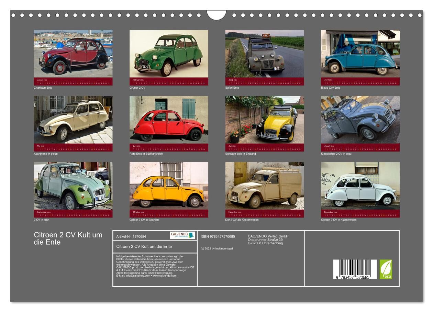This screenshot has width=433, height=312.
Task: Click the large calendar title heading
Action: [68, 238]
